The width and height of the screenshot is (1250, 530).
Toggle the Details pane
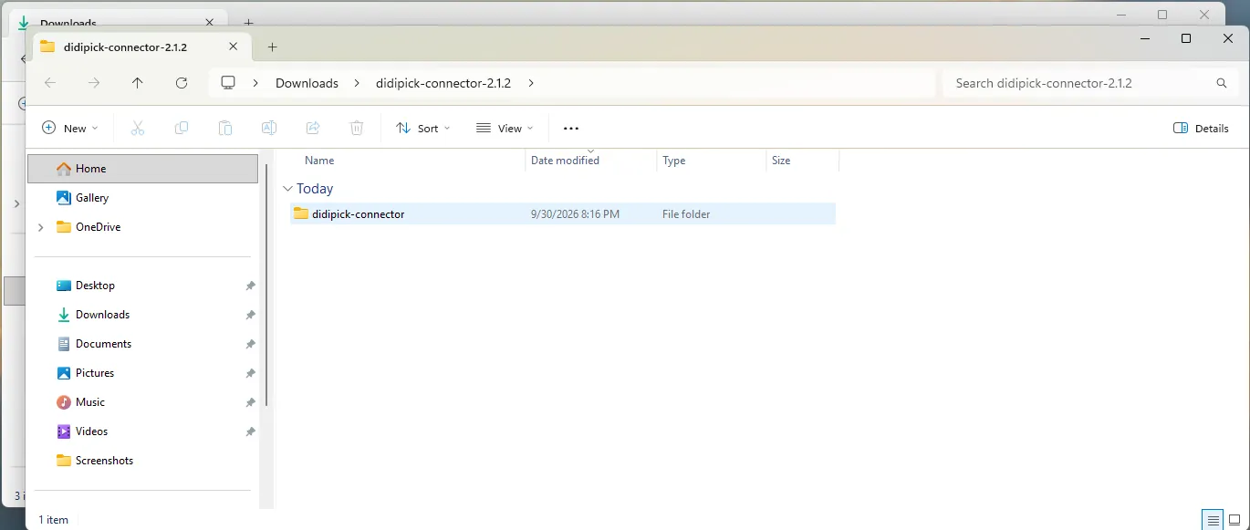pos(1201,129)
